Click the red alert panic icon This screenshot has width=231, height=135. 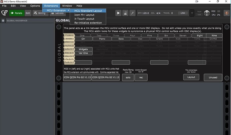(227, 13)
